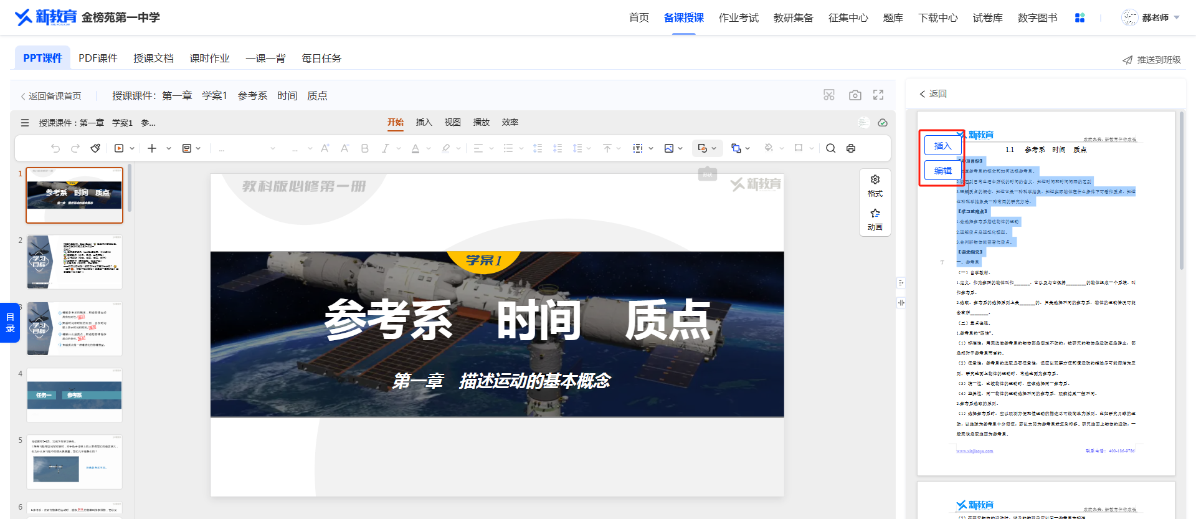This screenshot has width=1196, height=519.
Task: Open 郝老师 user account dropdown
Action: pyautogui.click(x=1151, y=17)
